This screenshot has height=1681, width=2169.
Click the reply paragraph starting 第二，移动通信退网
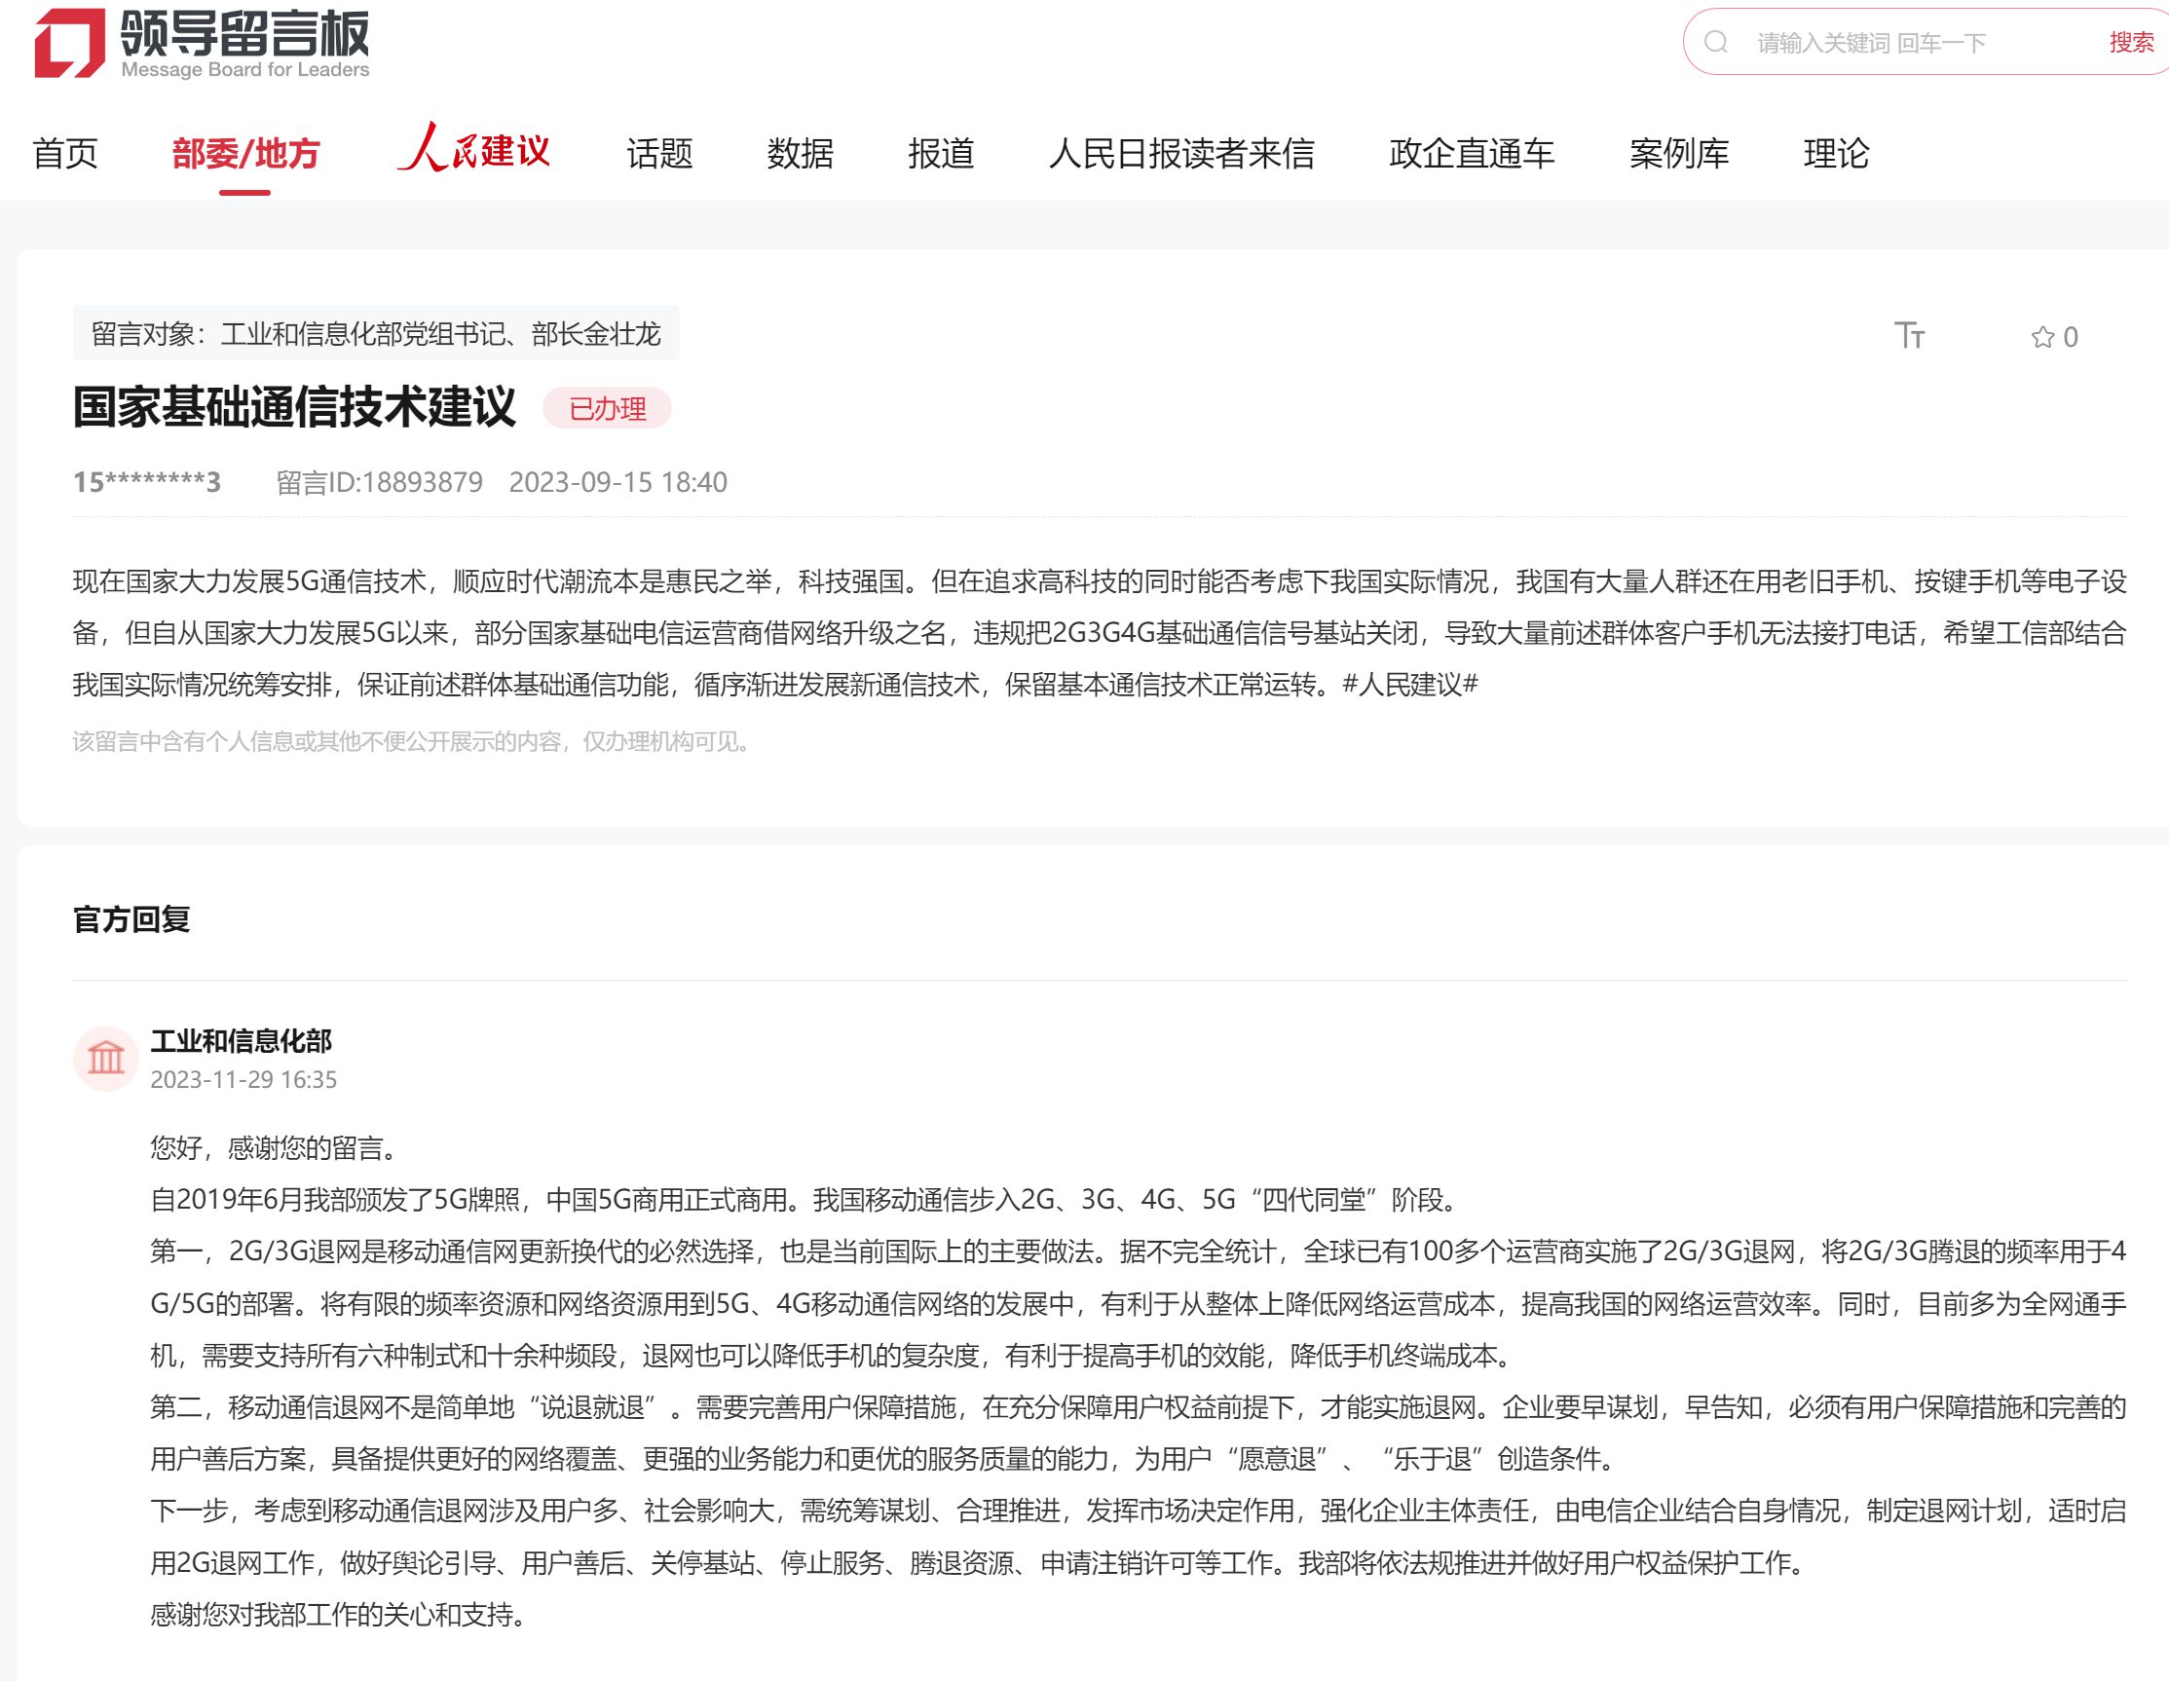click(1139, 1433)
